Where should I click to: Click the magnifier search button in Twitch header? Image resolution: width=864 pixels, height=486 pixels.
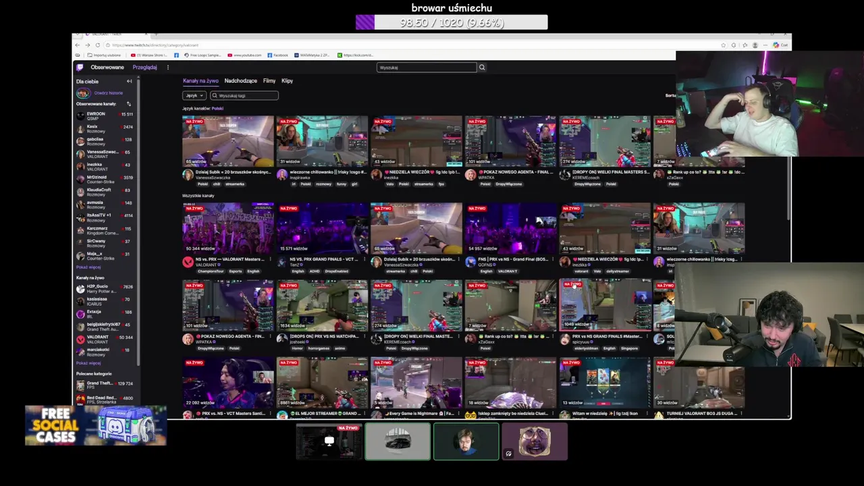[x=482, y=67]
